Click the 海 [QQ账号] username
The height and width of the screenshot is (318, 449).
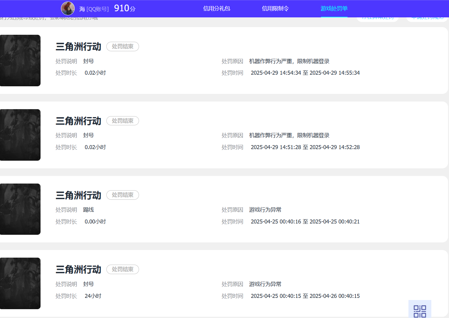tap(94, 9)
